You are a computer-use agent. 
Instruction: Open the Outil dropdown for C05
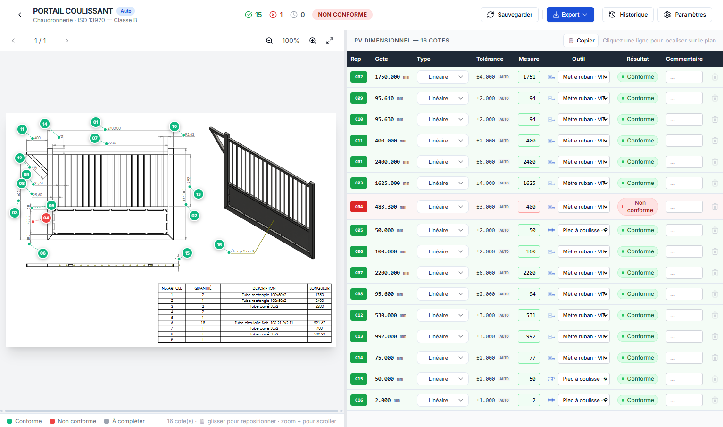pyautogui.click(x=583, y=230)
